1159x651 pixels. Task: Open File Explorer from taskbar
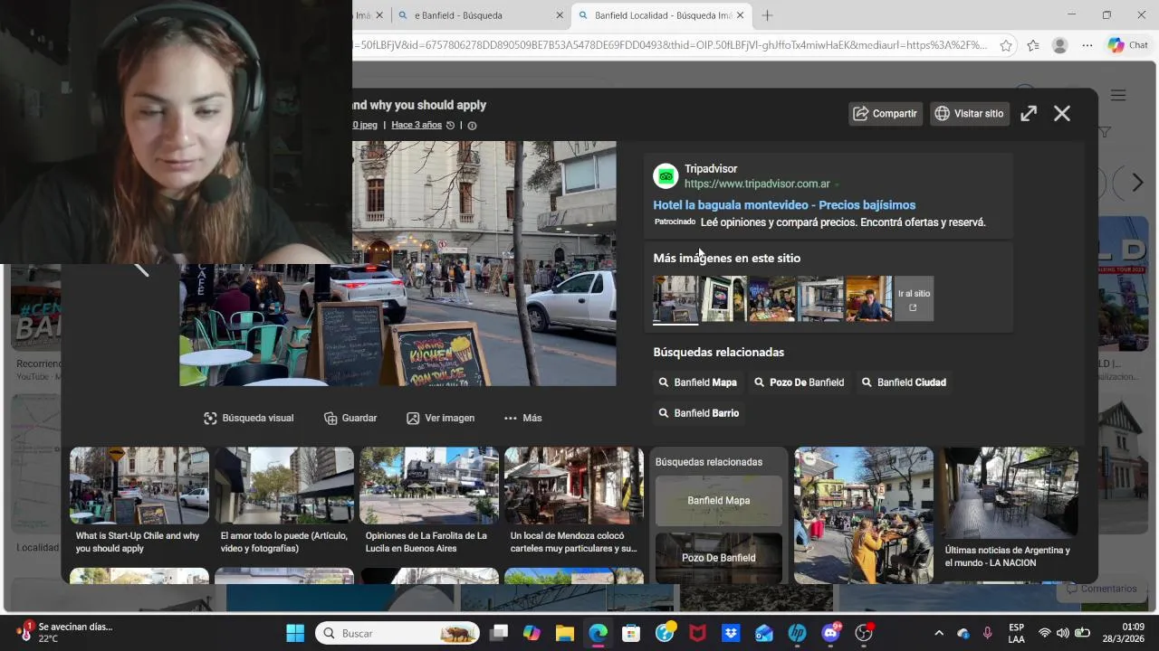565,633
